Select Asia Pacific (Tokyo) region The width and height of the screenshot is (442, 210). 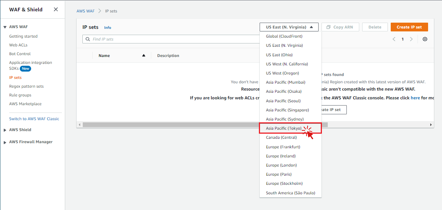coord(284,128)
